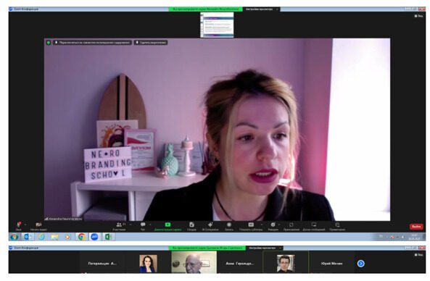430x281 pixels.
Task: Start video using the camera icon
Action: [38, 225]
